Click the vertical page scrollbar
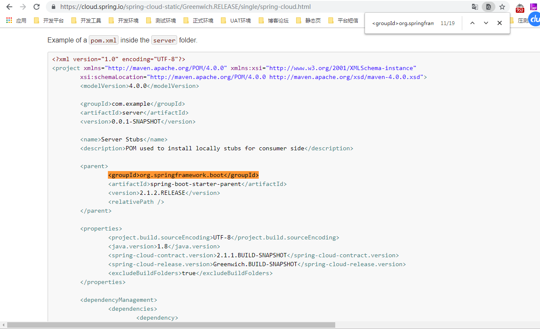 537,170
